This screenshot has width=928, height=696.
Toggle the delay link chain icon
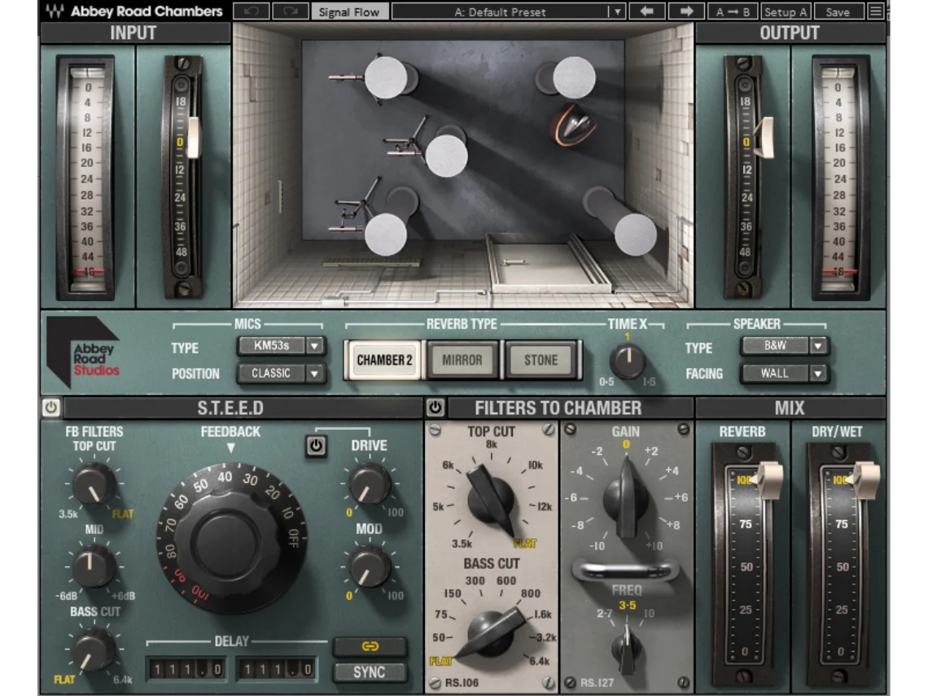(x=370, y=646)
